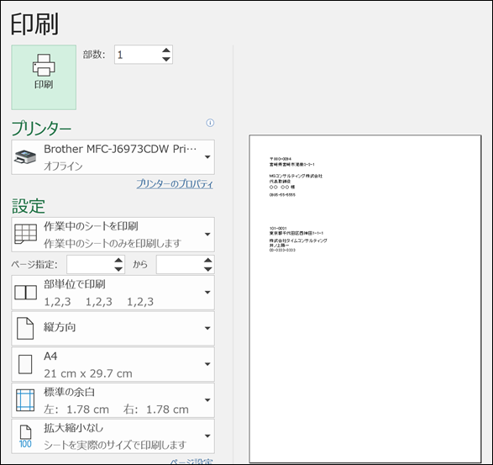Increase the starting page number

click(x=118, y=261)
